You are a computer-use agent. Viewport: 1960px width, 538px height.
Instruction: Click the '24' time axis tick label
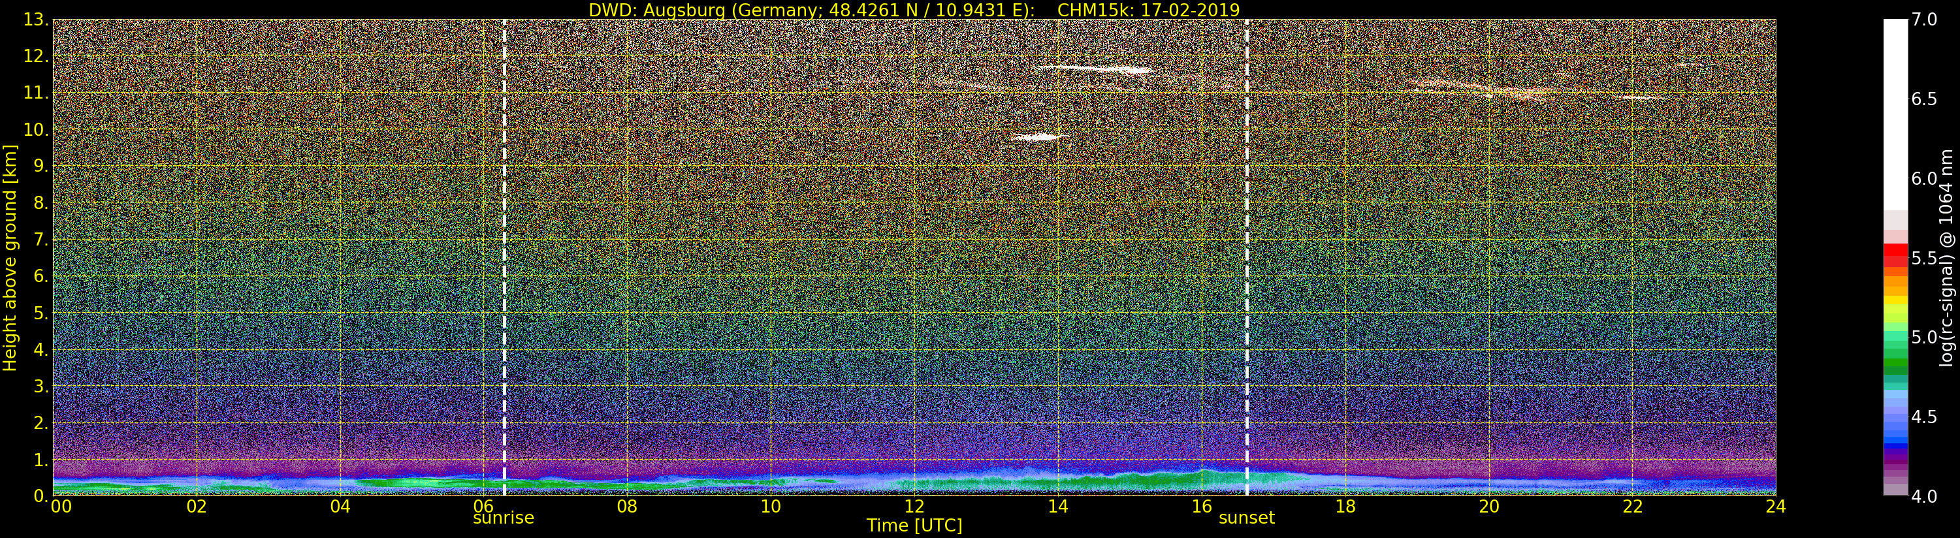point(1776,507)
